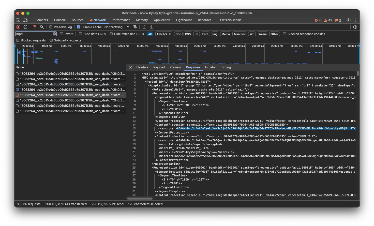Click the import HAR upload icon
The image size is (374, 226).
144,27
